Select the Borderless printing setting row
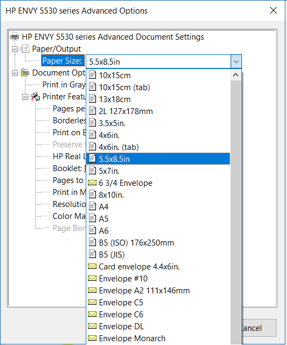 (x=69, y=121)
